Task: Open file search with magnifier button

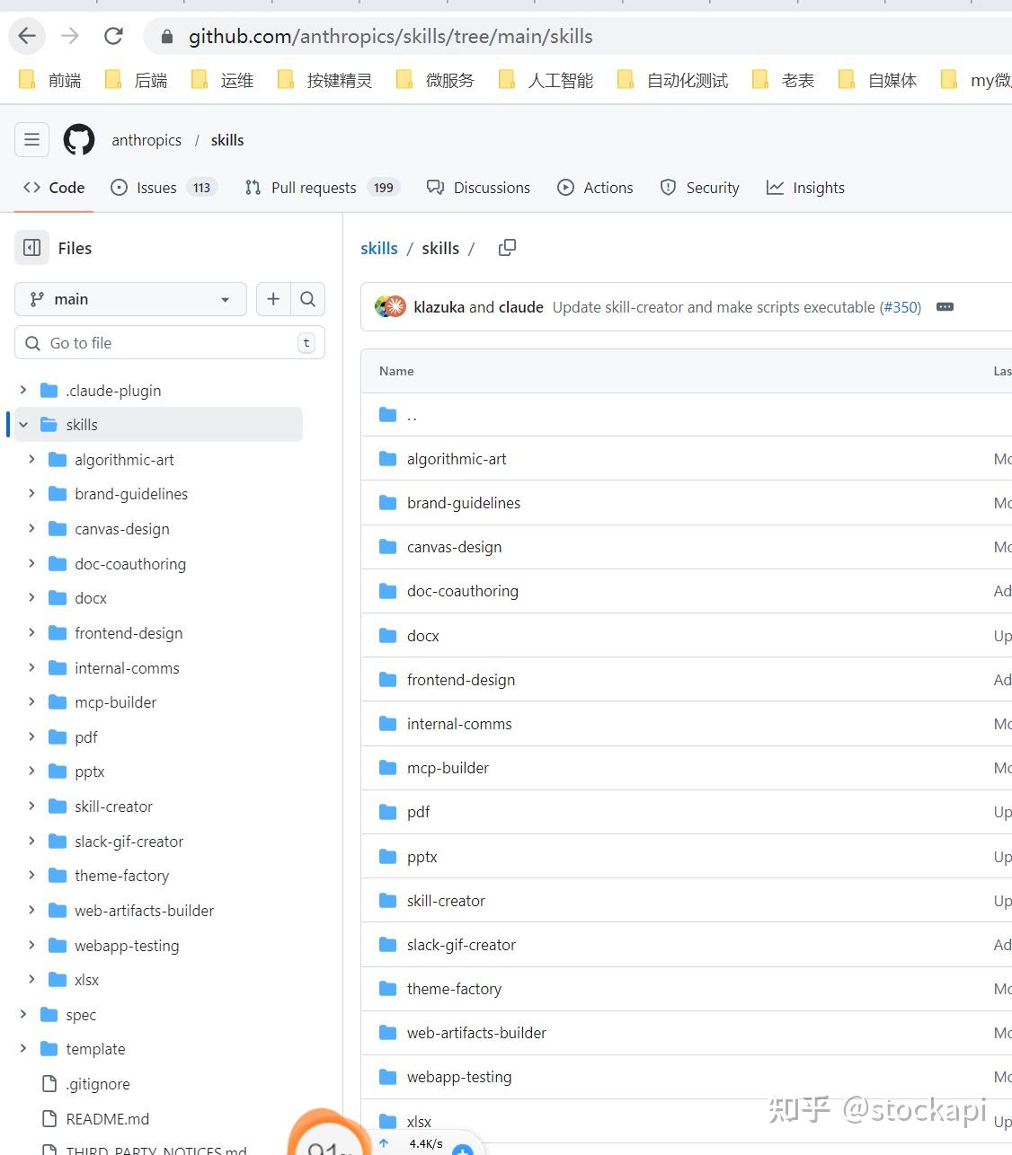Action: [307, 299]
